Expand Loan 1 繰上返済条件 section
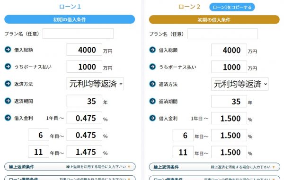Viewport: 284px width, 180px height. [70, 167]
